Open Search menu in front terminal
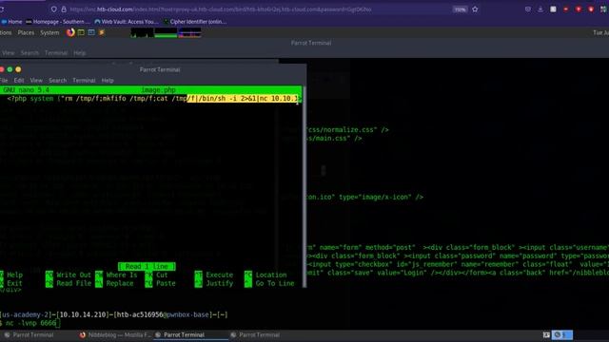609x342 pixels. click(57, 80)
